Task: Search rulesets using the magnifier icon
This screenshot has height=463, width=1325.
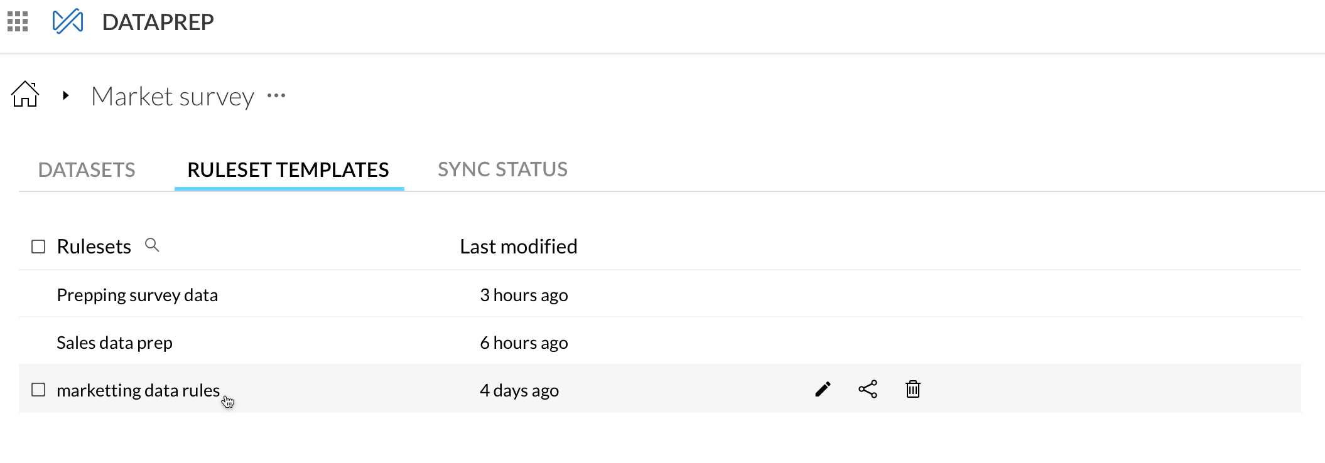Action: (152, 245)
